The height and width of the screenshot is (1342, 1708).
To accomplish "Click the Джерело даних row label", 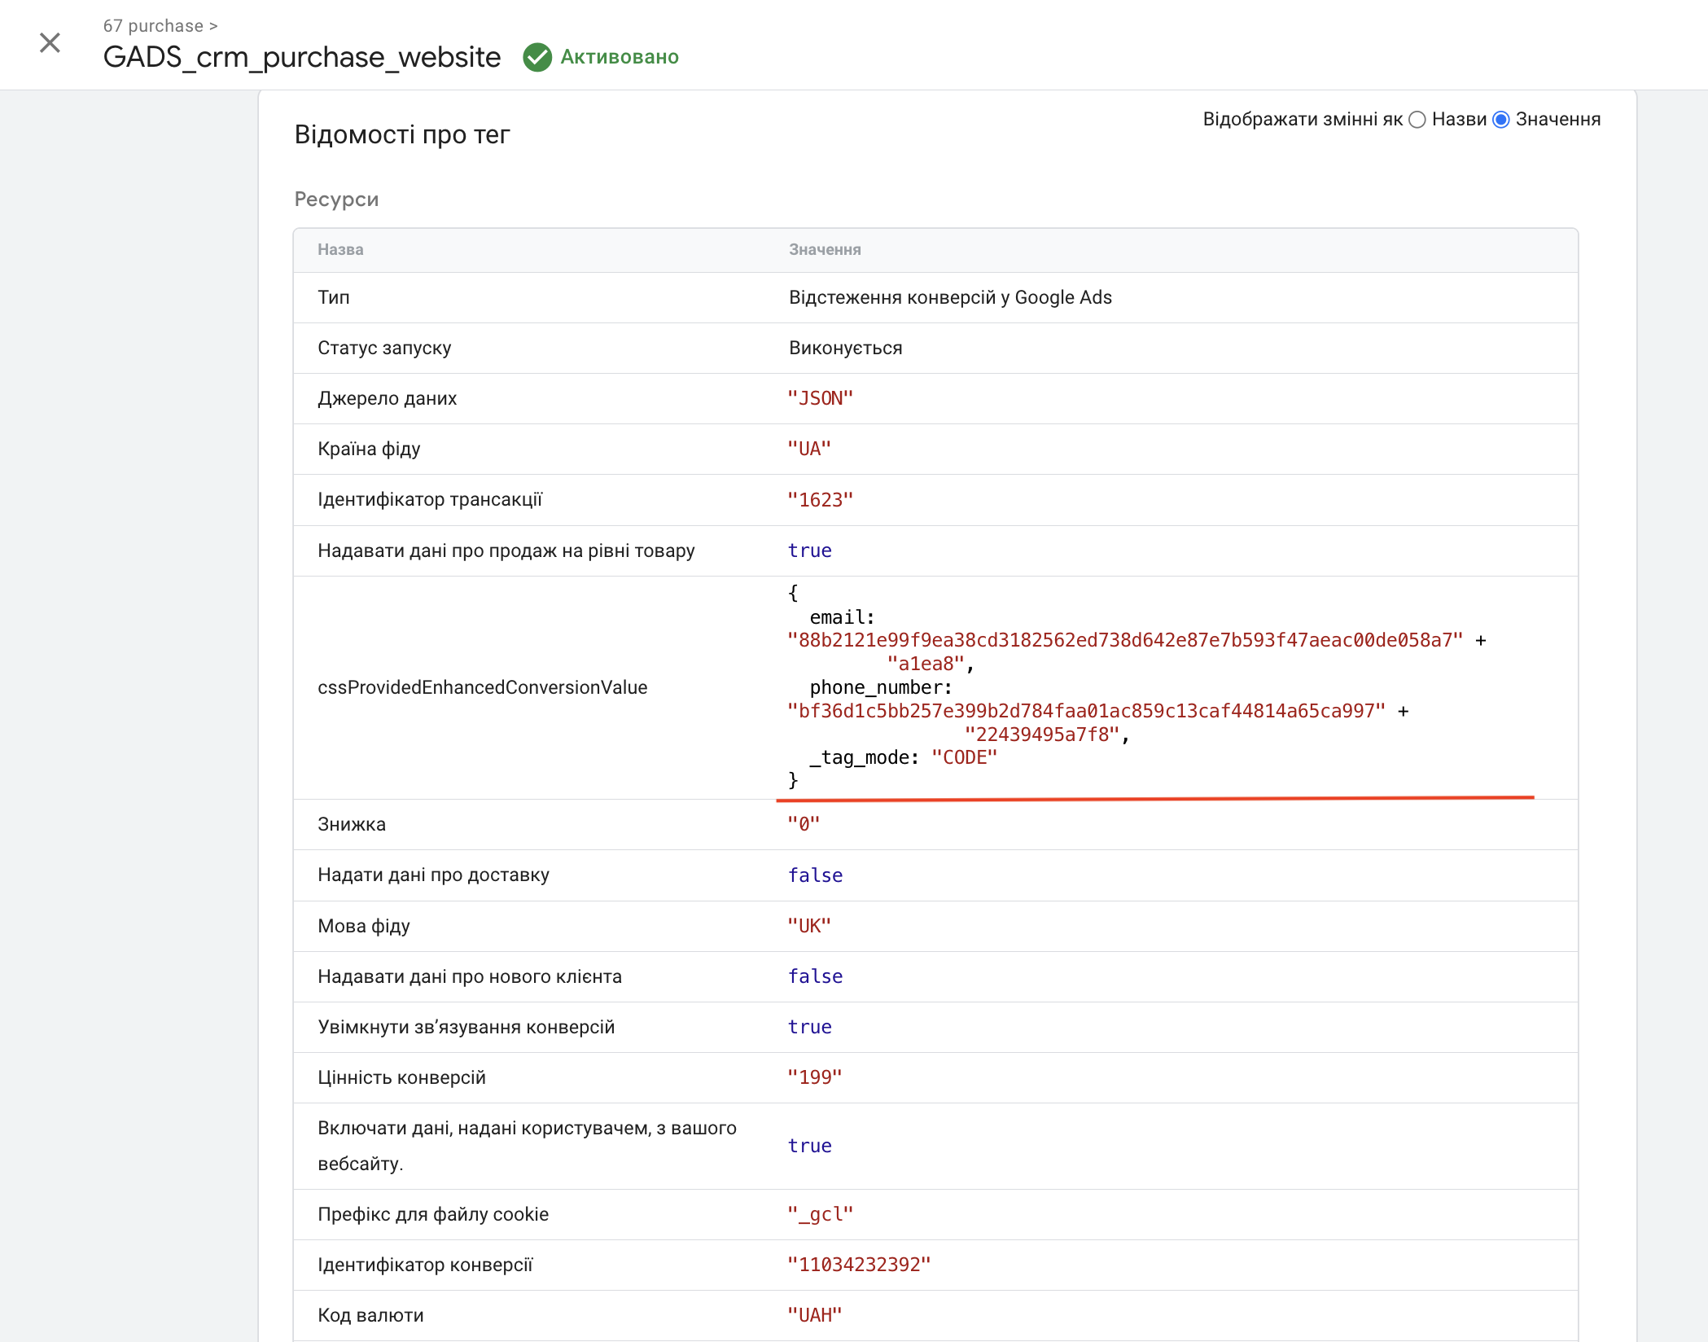I will [387, 398].
